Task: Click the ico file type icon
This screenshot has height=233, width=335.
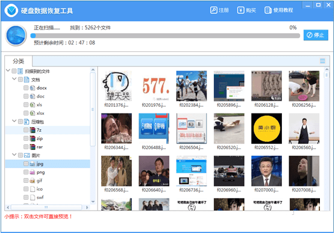Action: [x=33, y=189]
